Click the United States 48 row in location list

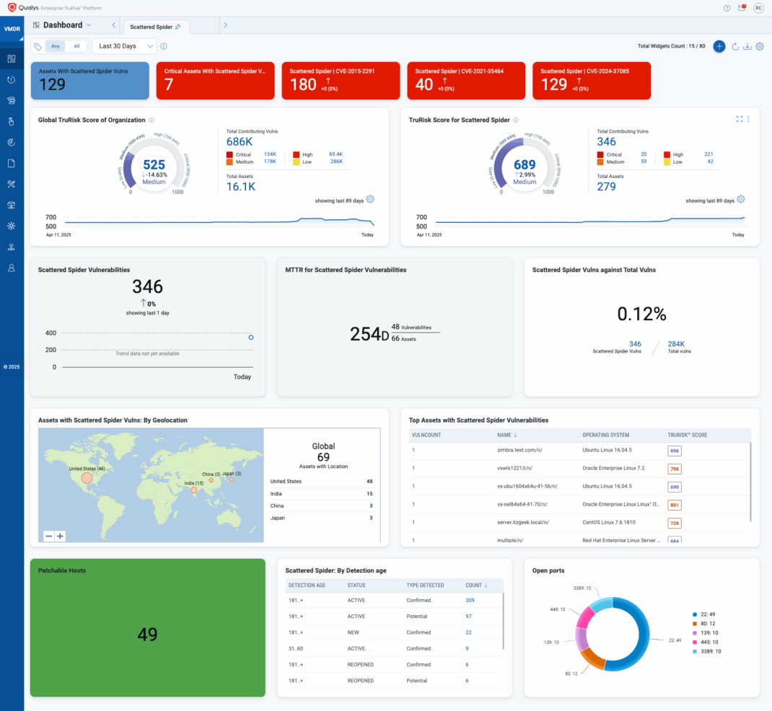[x=322, y=481]
